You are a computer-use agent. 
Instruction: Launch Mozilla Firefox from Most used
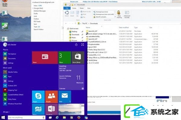coord(11,72)
